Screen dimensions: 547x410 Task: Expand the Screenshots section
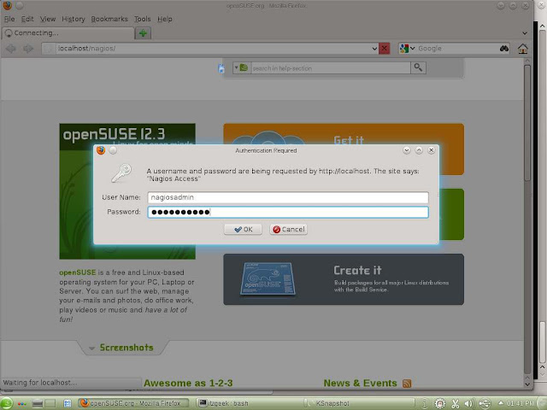pos(121,348)
